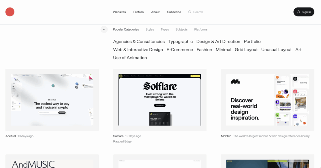Collapse the categories panel with chevron button
Image resolution: width=321 pixels, height=168 pixels.
click(x=104, y=29)
